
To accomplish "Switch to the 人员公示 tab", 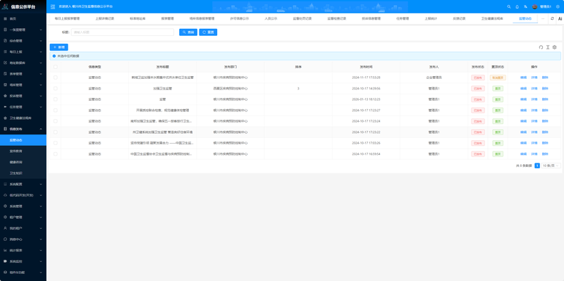I will tap(271, 18).
